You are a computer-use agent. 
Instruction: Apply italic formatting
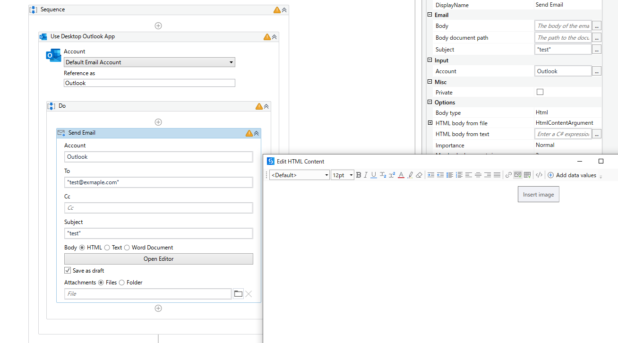pos(365,175)
